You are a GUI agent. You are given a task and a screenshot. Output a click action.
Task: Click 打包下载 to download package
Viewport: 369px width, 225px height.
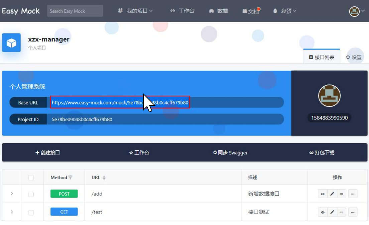tap(322, 153)
